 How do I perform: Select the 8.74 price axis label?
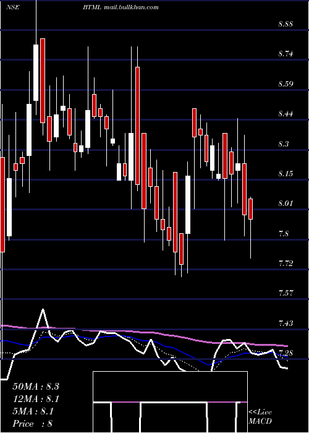coord(286,54)
